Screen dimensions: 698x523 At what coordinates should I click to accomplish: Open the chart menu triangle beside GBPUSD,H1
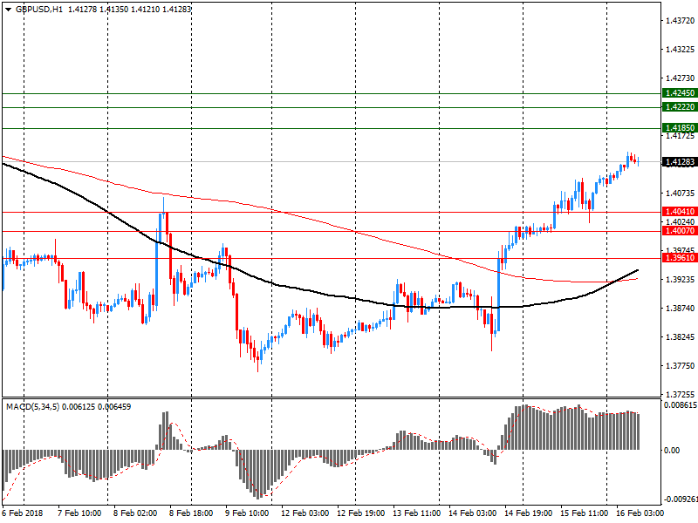pyautogui.click(x=8, y=9)
